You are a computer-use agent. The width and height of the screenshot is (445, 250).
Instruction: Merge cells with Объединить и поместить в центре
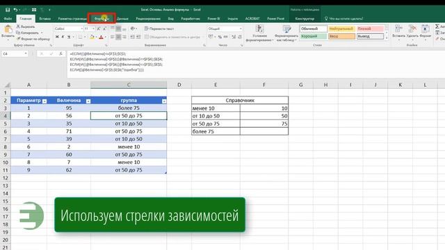[172, 37]
